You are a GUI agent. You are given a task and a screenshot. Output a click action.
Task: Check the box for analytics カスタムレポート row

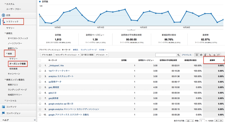click(40, 76)
